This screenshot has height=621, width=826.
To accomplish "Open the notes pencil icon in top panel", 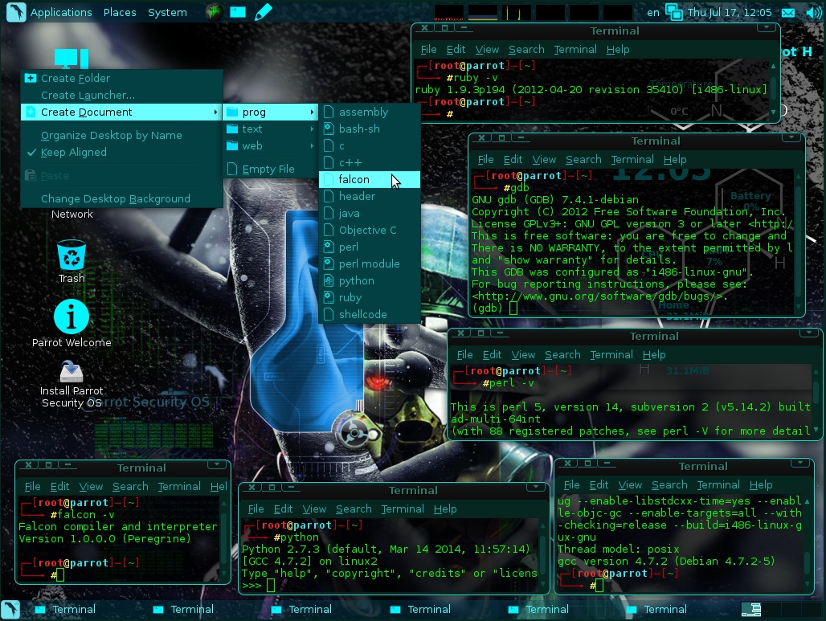I will point(263,12).
